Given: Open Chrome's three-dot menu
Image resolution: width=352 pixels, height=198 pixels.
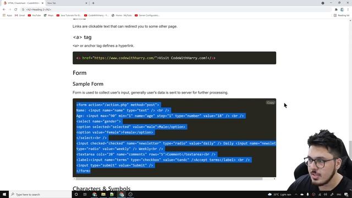Looking at the screenshot, I should pos(348,10).
